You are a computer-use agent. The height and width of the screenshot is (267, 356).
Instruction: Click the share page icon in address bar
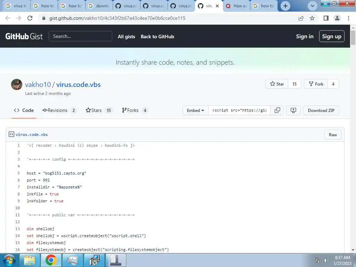[x=301, y=18]
